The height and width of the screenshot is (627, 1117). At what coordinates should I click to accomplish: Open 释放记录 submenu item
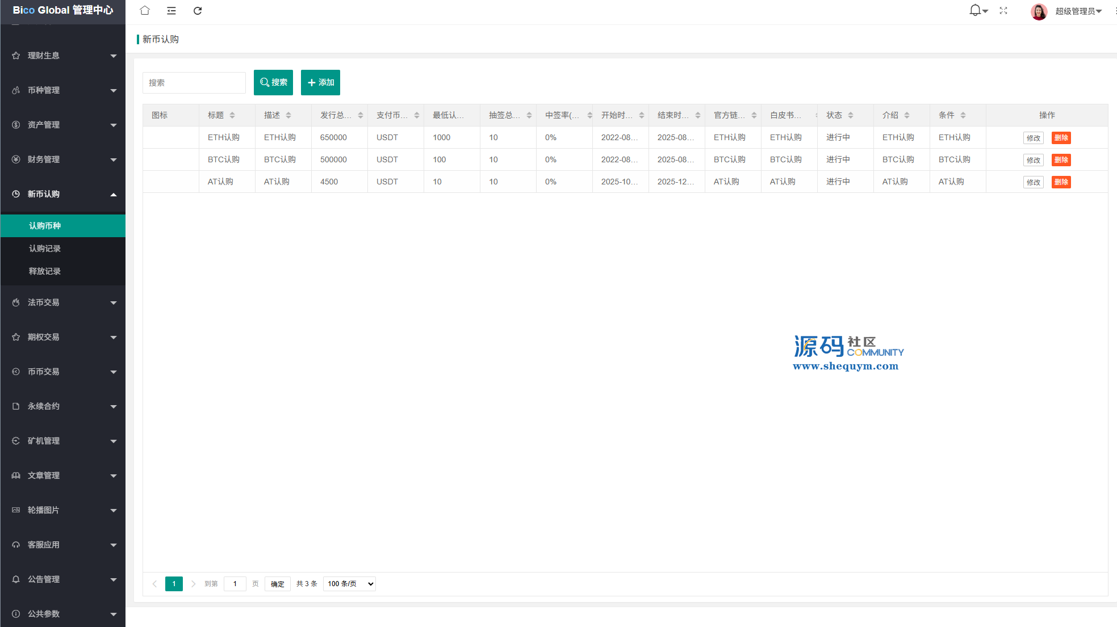click(45, 271)
